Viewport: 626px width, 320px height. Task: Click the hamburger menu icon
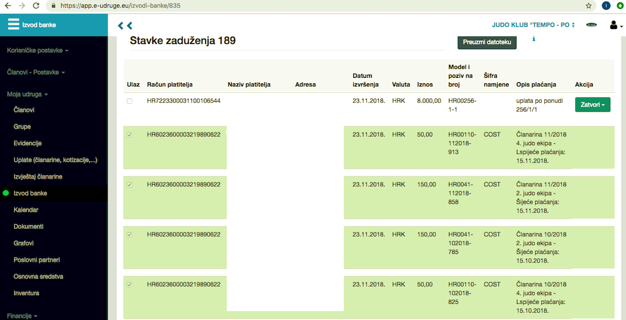[13, 25]
